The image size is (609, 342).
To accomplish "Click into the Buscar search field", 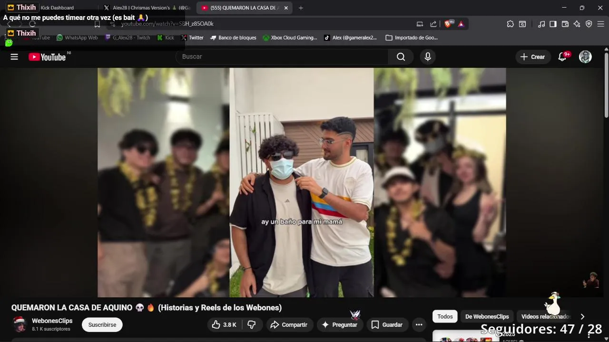I will pyautogui.click(x=282, y=57).
